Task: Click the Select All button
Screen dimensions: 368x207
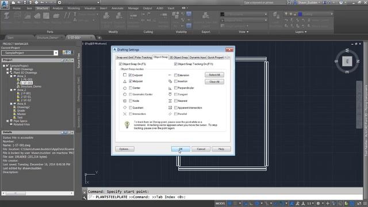Action: pos(214,75)
